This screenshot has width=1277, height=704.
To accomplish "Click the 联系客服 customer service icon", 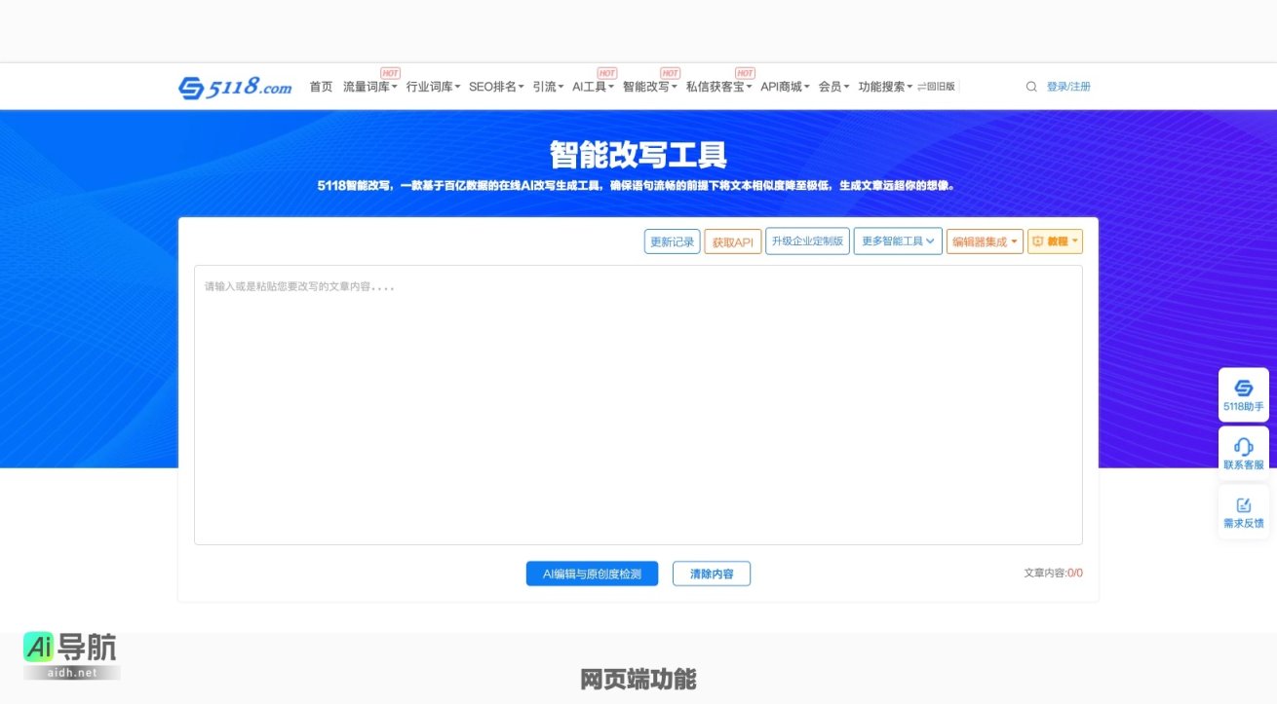I will (x=1244, y=448).
